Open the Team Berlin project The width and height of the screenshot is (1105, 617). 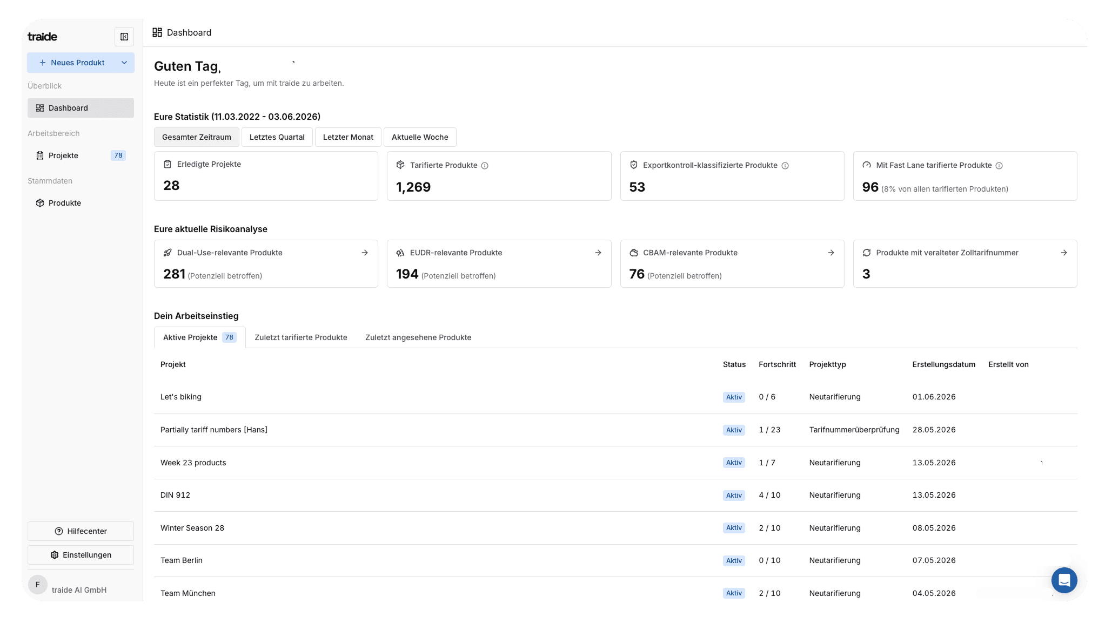pos(615,561)
